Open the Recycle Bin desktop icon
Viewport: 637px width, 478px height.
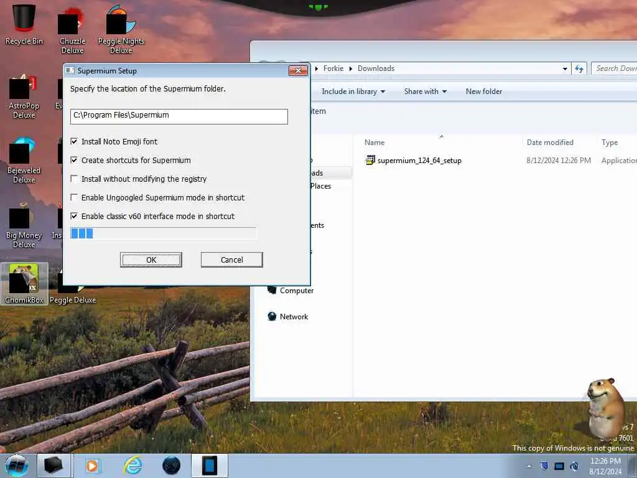24,24
